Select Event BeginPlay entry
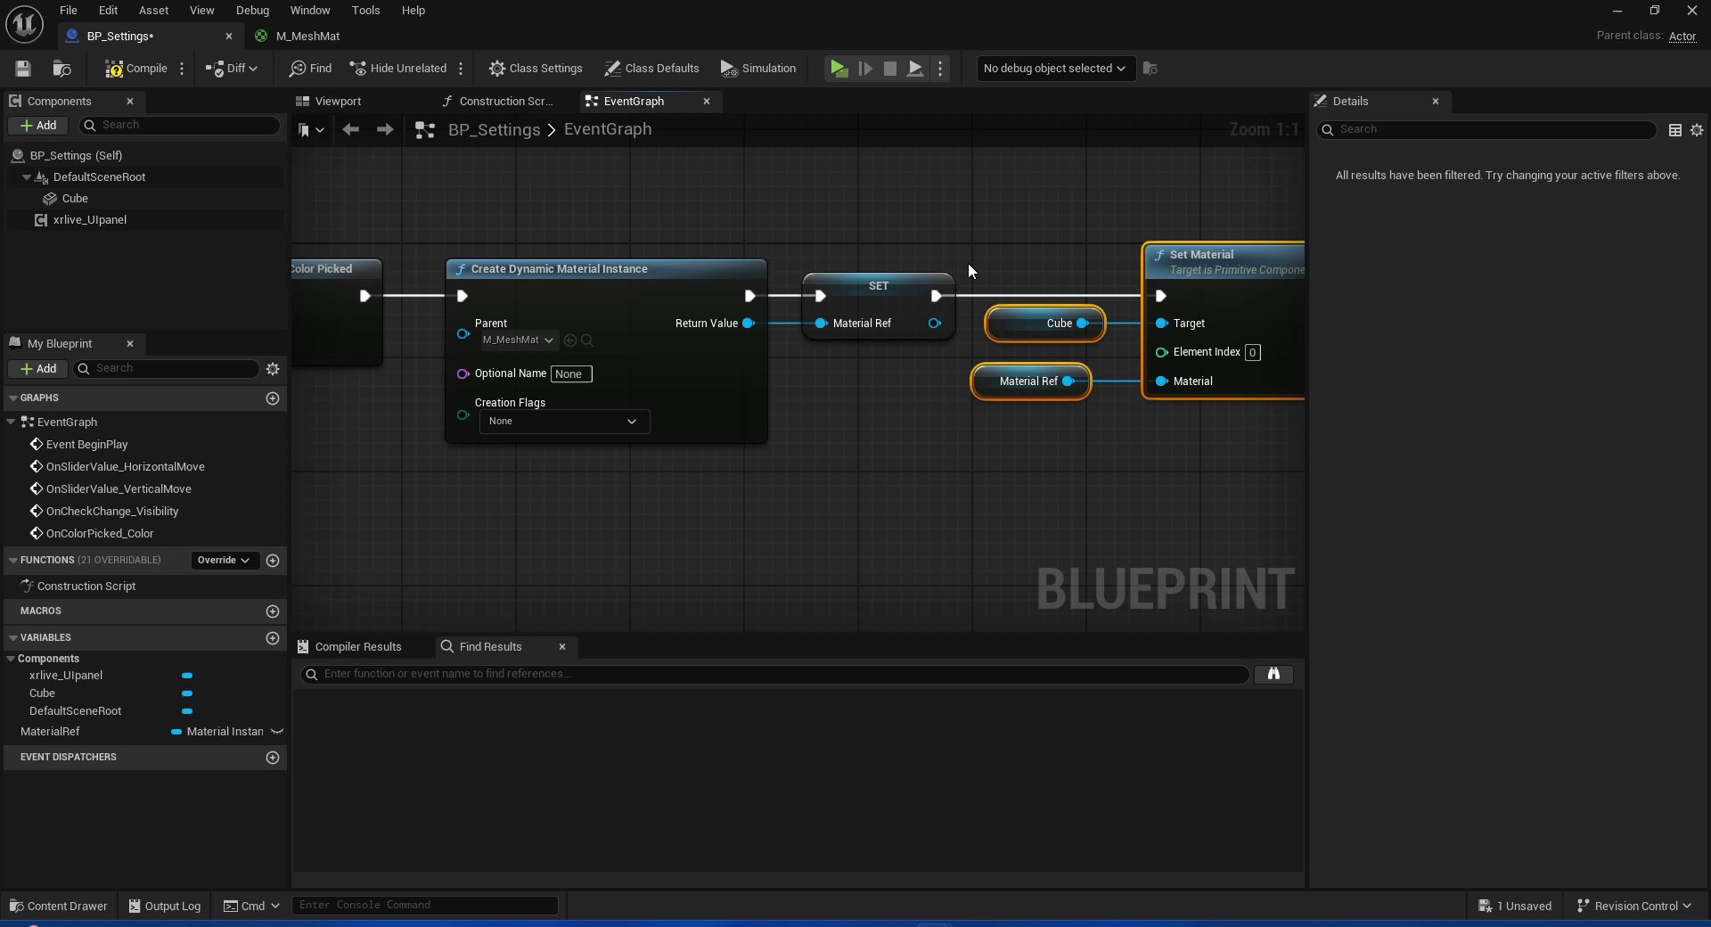 (x=86, y=445)
